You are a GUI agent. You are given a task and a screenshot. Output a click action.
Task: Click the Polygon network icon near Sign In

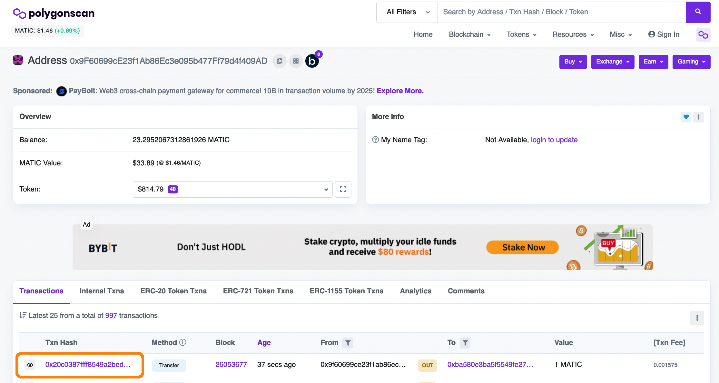click(703, 34)
